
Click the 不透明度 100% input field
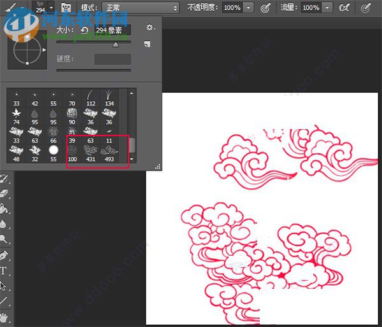coord(232,8)
